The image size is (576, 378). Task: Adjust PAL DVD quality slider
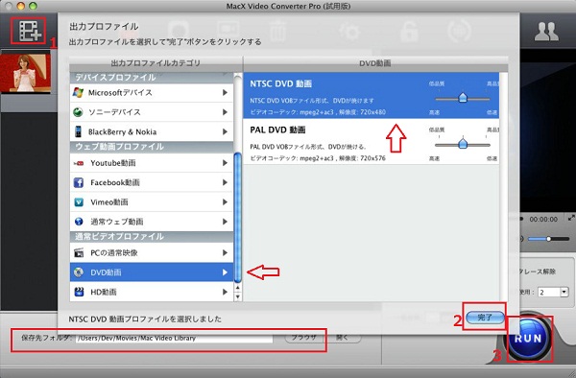pyautogui.click(x=463, y=144)
